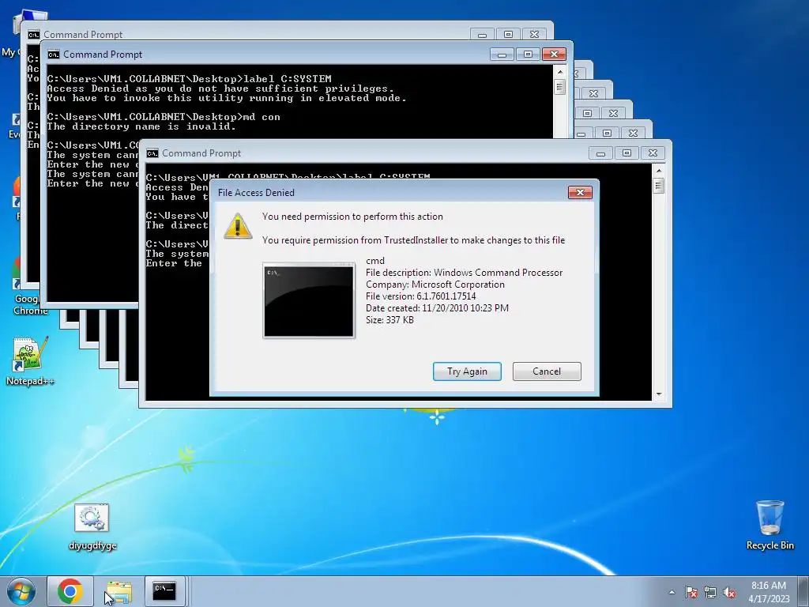Click "Company: Microsoft Corporation" line

435,285
